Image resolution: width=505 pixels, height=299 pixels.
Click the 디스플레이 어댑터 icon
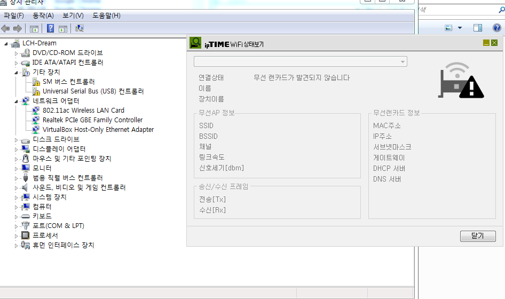click(x=26, y=149)
